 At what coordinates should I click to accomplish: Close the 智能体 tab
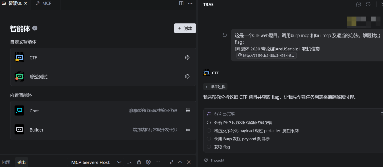(x=26, y=4)
